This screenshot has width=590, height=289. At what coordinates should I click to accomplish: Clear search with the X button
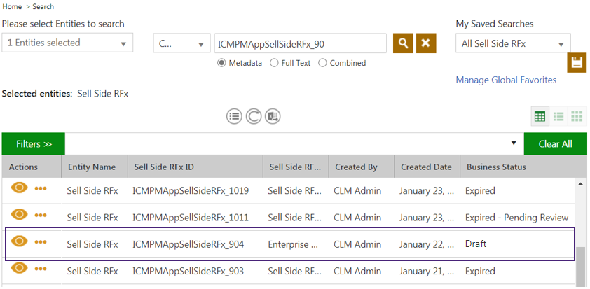tap(426, 43)
